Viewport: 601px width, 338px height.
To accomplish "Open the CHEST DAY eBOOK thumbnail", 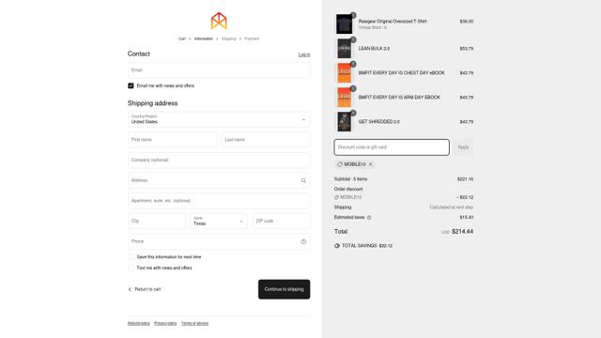I will pos(344,73).
